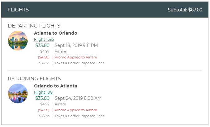Click the Orlando skyline thumbnail image
The image size is (210, 127).
(18, 94)
